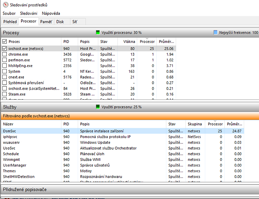Click the Resource Monitor app icon in title bar

[x=5, y=5]
